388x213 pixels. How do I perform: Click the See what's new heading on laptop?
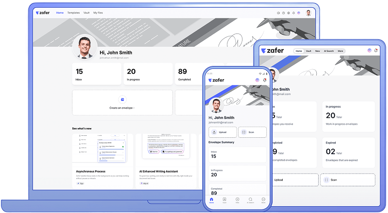81,129
